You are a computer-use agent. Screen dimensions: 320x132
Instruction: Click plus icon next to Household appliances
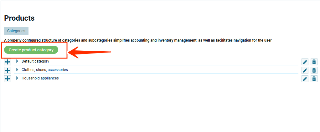click(8, 79)
